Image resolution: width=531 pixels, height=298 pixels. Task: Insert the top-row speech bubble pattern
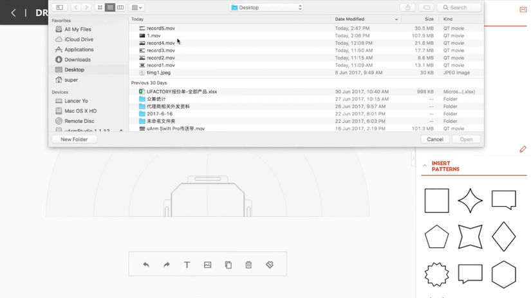click(x=503, y=200)
